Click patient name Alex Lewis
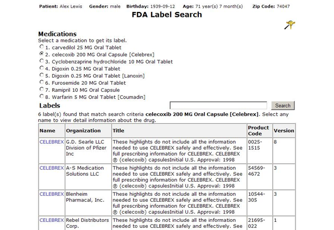 (x=71, y=7)
